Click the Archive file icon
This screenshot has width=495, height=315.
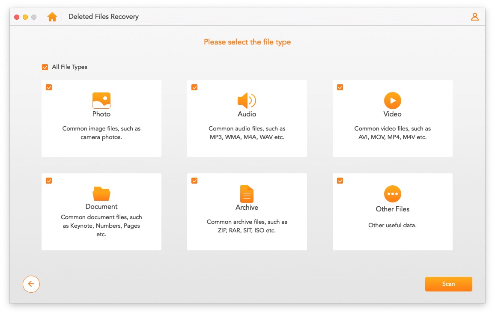[247, 193]
